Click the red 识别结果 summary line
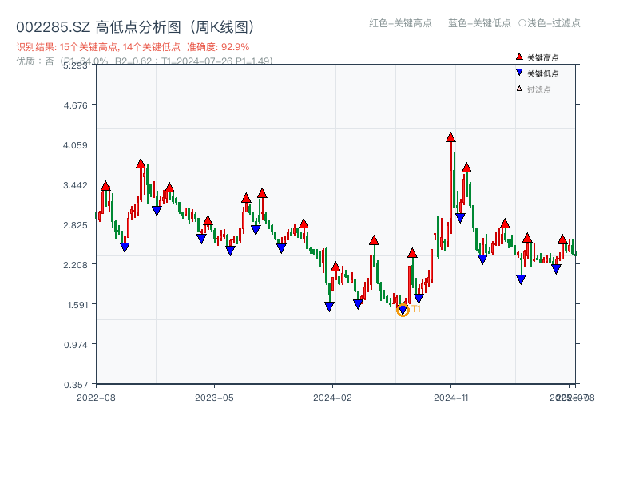The height and width of the screenshot is (479, 639). click(x=133, y=47)
